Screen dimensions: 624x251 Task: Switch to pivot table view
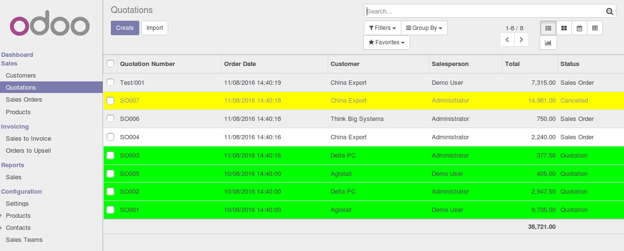pos(595,28)
